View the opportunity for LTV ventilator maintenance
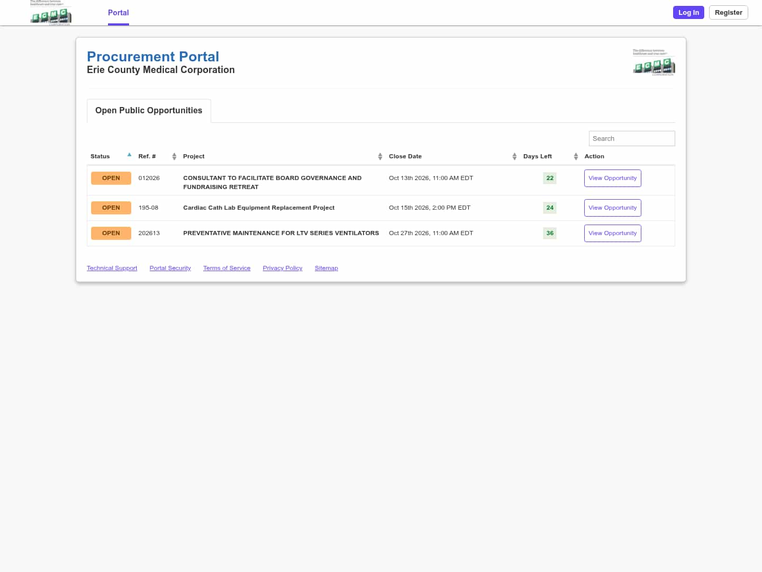Image resolution: width=762 pixels, height=572 pixels. 612,233
